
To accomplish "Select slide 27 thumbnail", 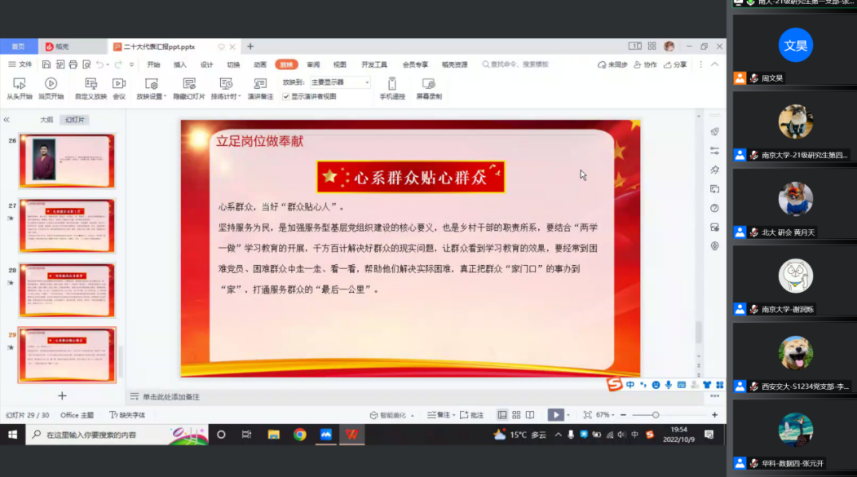I will 67,226.
